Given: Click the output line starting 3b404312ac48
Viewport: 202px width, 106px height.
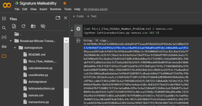Looking at the screenshot, I should tap(136, 99).
